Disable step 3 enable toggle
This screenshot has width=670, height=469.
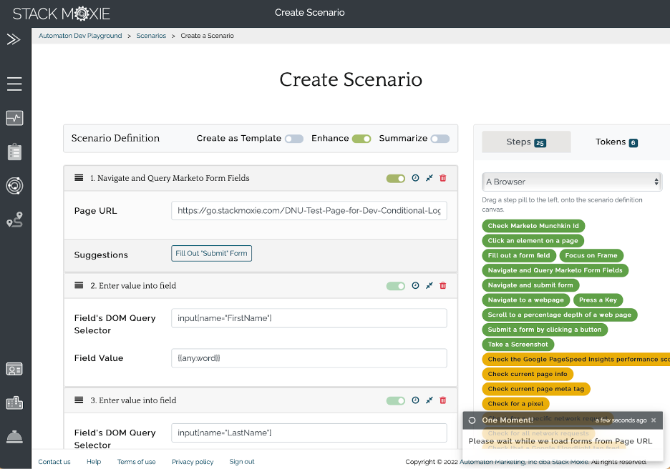396,400
